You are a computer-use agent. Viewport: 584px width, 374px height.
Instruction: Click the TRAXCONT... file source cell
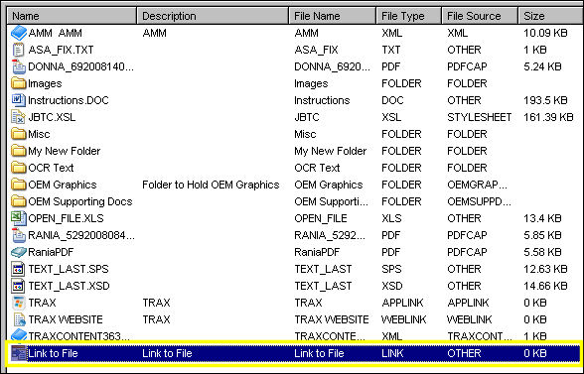(x=480, y=336)
